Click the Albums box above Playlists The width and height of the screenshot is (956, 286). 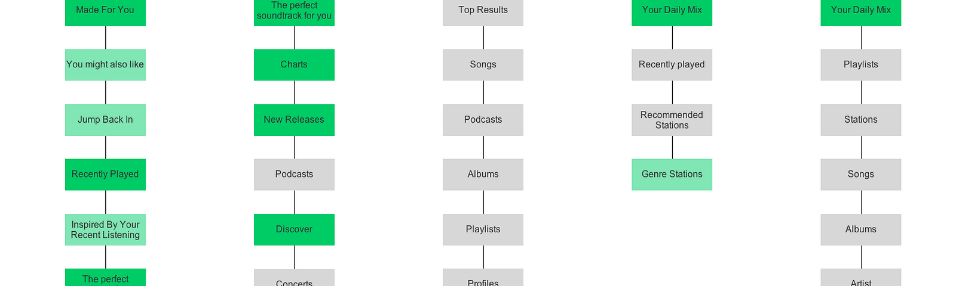(483, 175)
